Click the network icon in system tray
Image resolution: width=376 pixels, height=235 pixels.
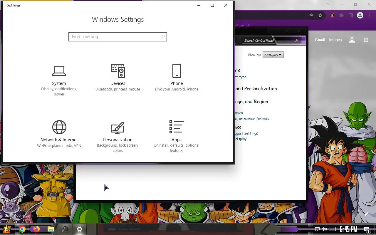point(317,229)
